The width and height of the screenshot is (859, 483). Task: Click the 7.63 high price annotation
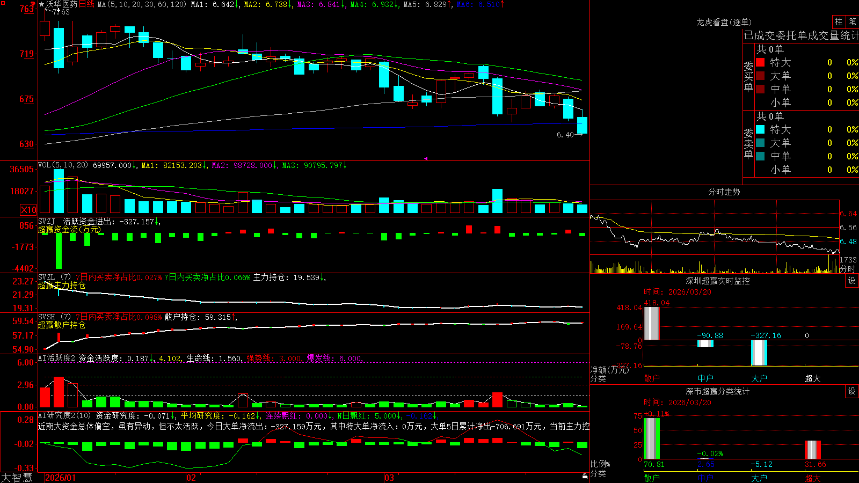(61, 12)
